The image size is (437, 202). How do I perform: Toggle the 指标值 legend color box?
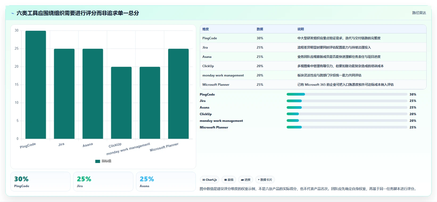(98, 161)
